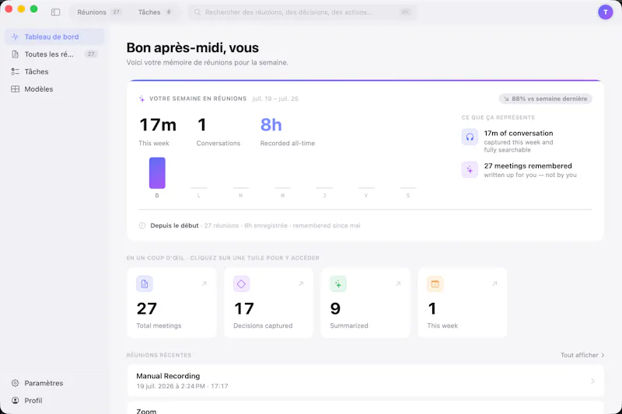Click the 17m of conversation text
This screenshot has width=622, height=414.
coord(518,133)
